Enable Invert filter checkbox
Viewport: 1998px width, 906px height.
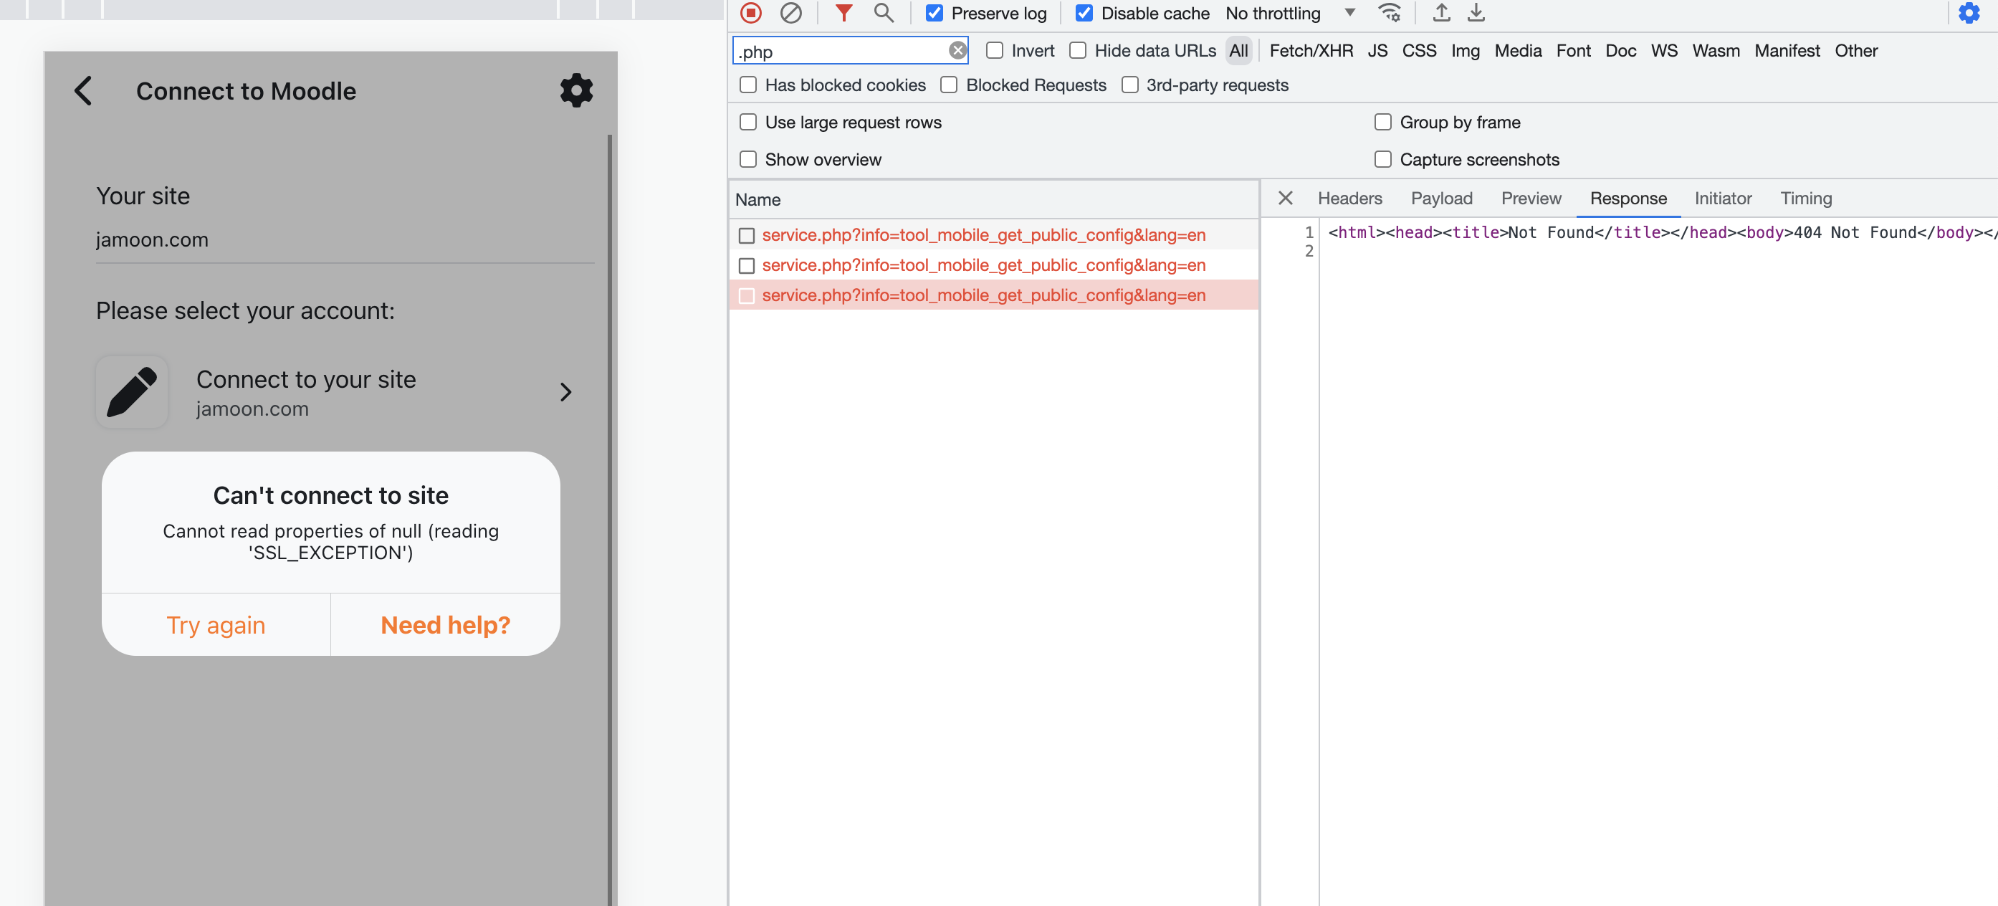(995, 50)
